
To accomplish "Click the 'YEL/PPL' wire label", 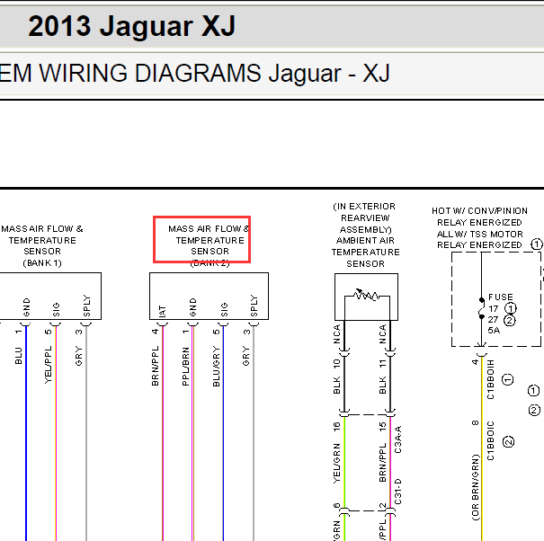I will [49, 365].
